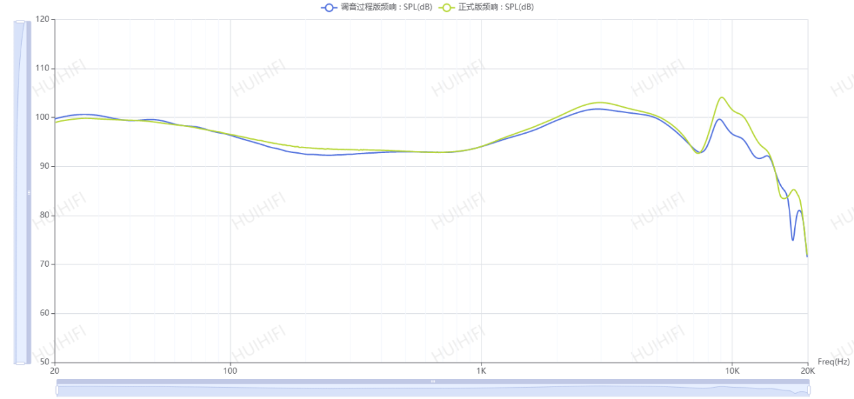This screenshot has width=854, height=399.
Task: Click the right handle of horizontal zoom slider
Action: click(809, 390)
